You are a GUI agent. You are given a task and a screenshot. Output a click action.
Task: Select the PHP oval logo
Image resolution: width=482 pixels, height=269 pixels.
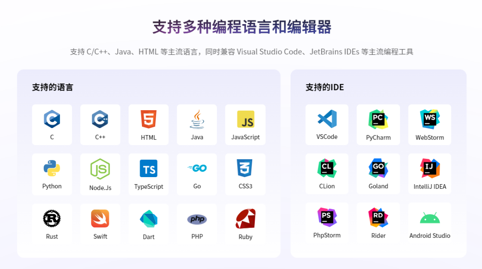197,219
